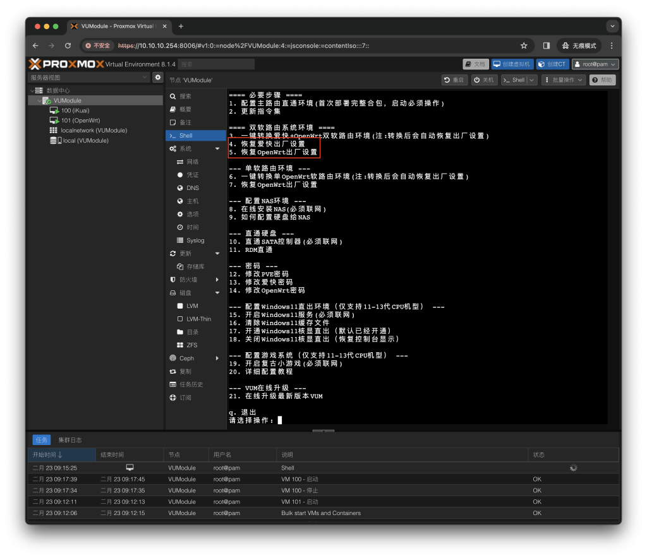Open the 防火墙 firewall section
Viewport: 647px width, 558px height.
point(188,280)
